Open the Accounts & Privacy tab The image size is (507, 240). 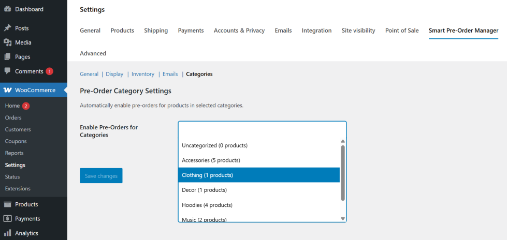239,31
